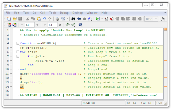Cut selection with the scissors icon
The height and width of the screenshot is (109, 171).
[28, 19]
